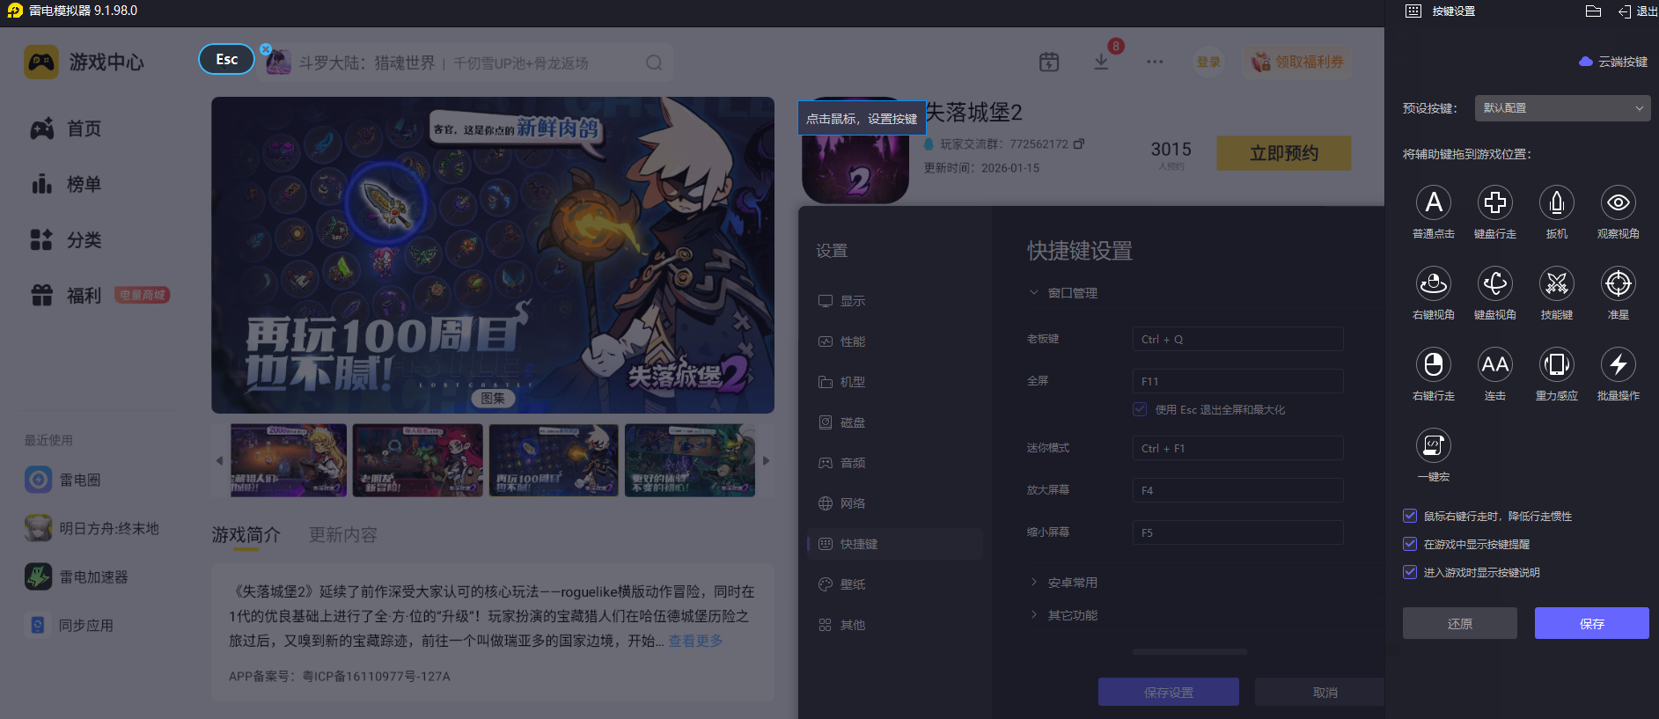The width and height of the screenshot is (1659, 719).
Task: Click the search magnifier icon
Action: (654, 62)
